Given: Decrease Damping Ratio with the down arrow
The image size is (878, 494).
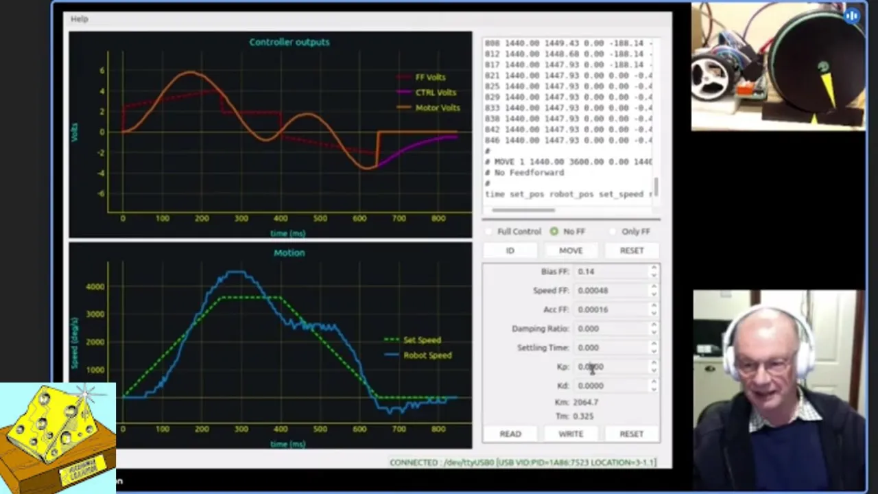Looking at the screenshot, I should point(654,332).
